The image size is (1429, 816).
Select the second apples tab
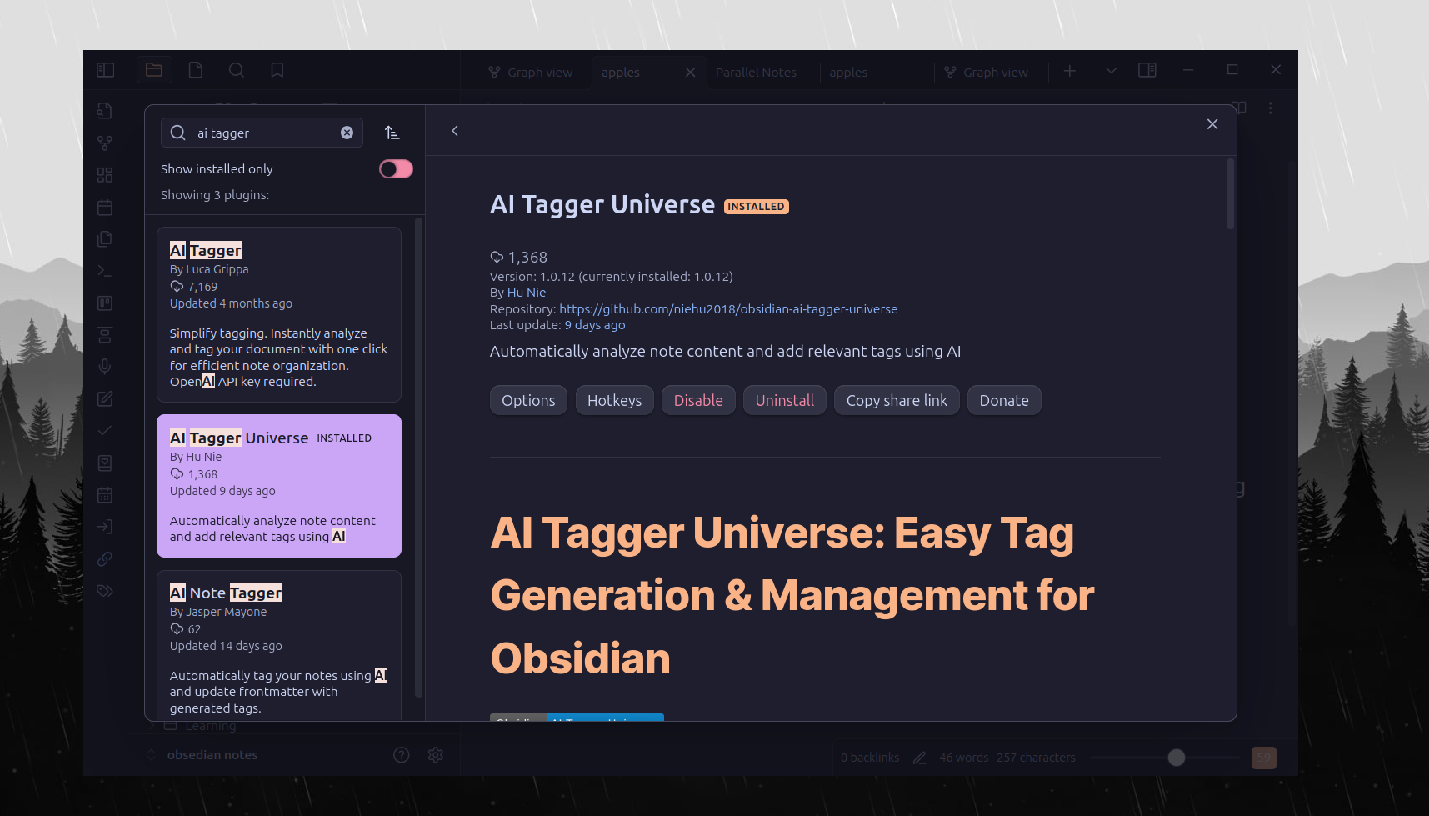pyautogui.click(x=848, y=73)
